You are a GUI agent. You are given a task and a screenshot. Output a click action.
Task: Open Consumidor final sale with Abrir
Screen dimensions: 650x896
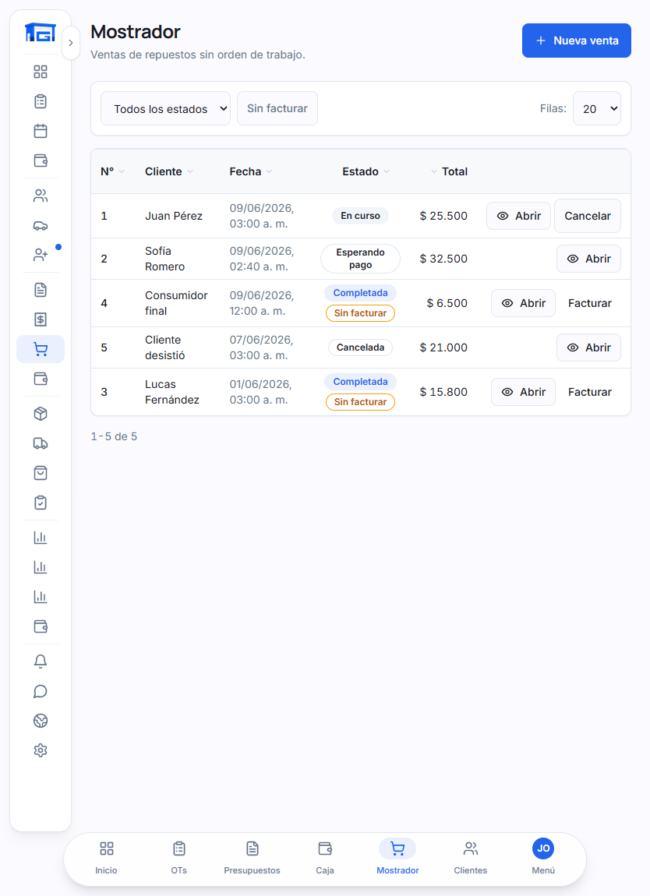[523, 303]
